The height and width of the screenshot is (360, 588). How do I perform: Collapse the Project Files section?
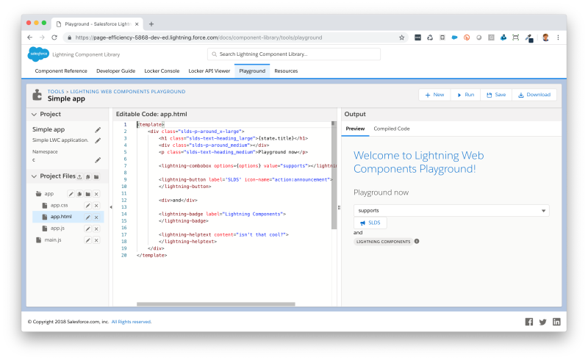[x=34, y=176]
